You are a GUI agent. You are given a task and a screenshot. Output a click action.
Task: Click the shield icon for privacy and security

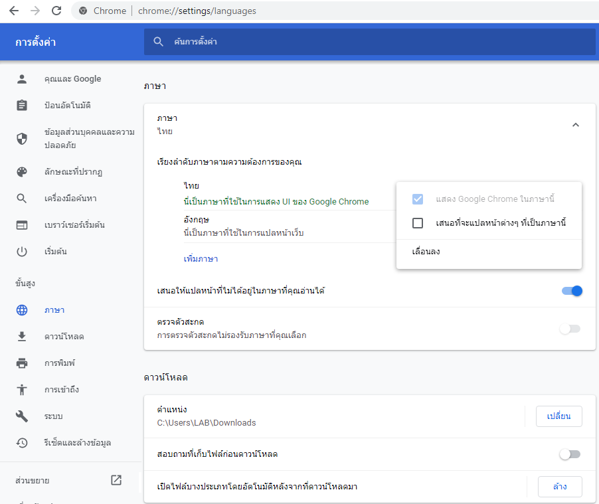[22, 139]
